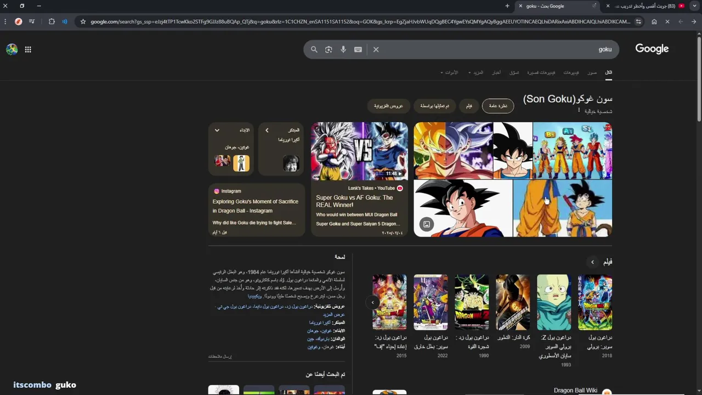Open the 2009 كرة النار: التطور movie poster

coord(513,303)
